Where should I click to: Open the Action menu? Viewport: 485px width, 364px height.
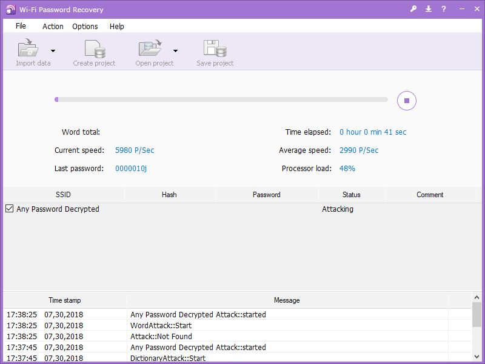tap(53, 26)
